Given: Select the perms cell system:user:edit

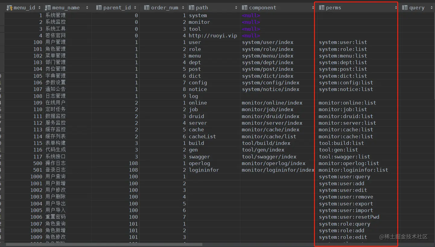Looking at the screenshot, I should (x=343, y=190).
